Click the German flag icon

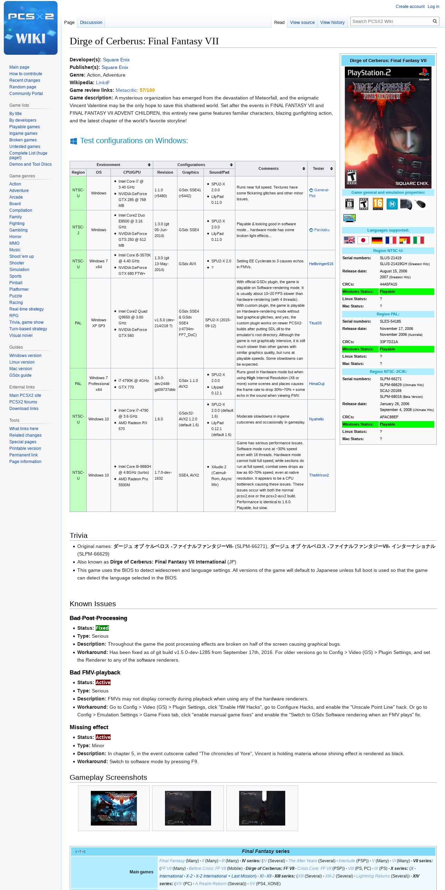(x=377, y=240)
